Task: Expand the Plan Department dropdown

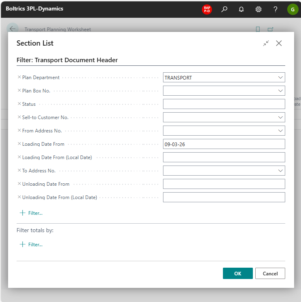Action: (x=280, y=78)
